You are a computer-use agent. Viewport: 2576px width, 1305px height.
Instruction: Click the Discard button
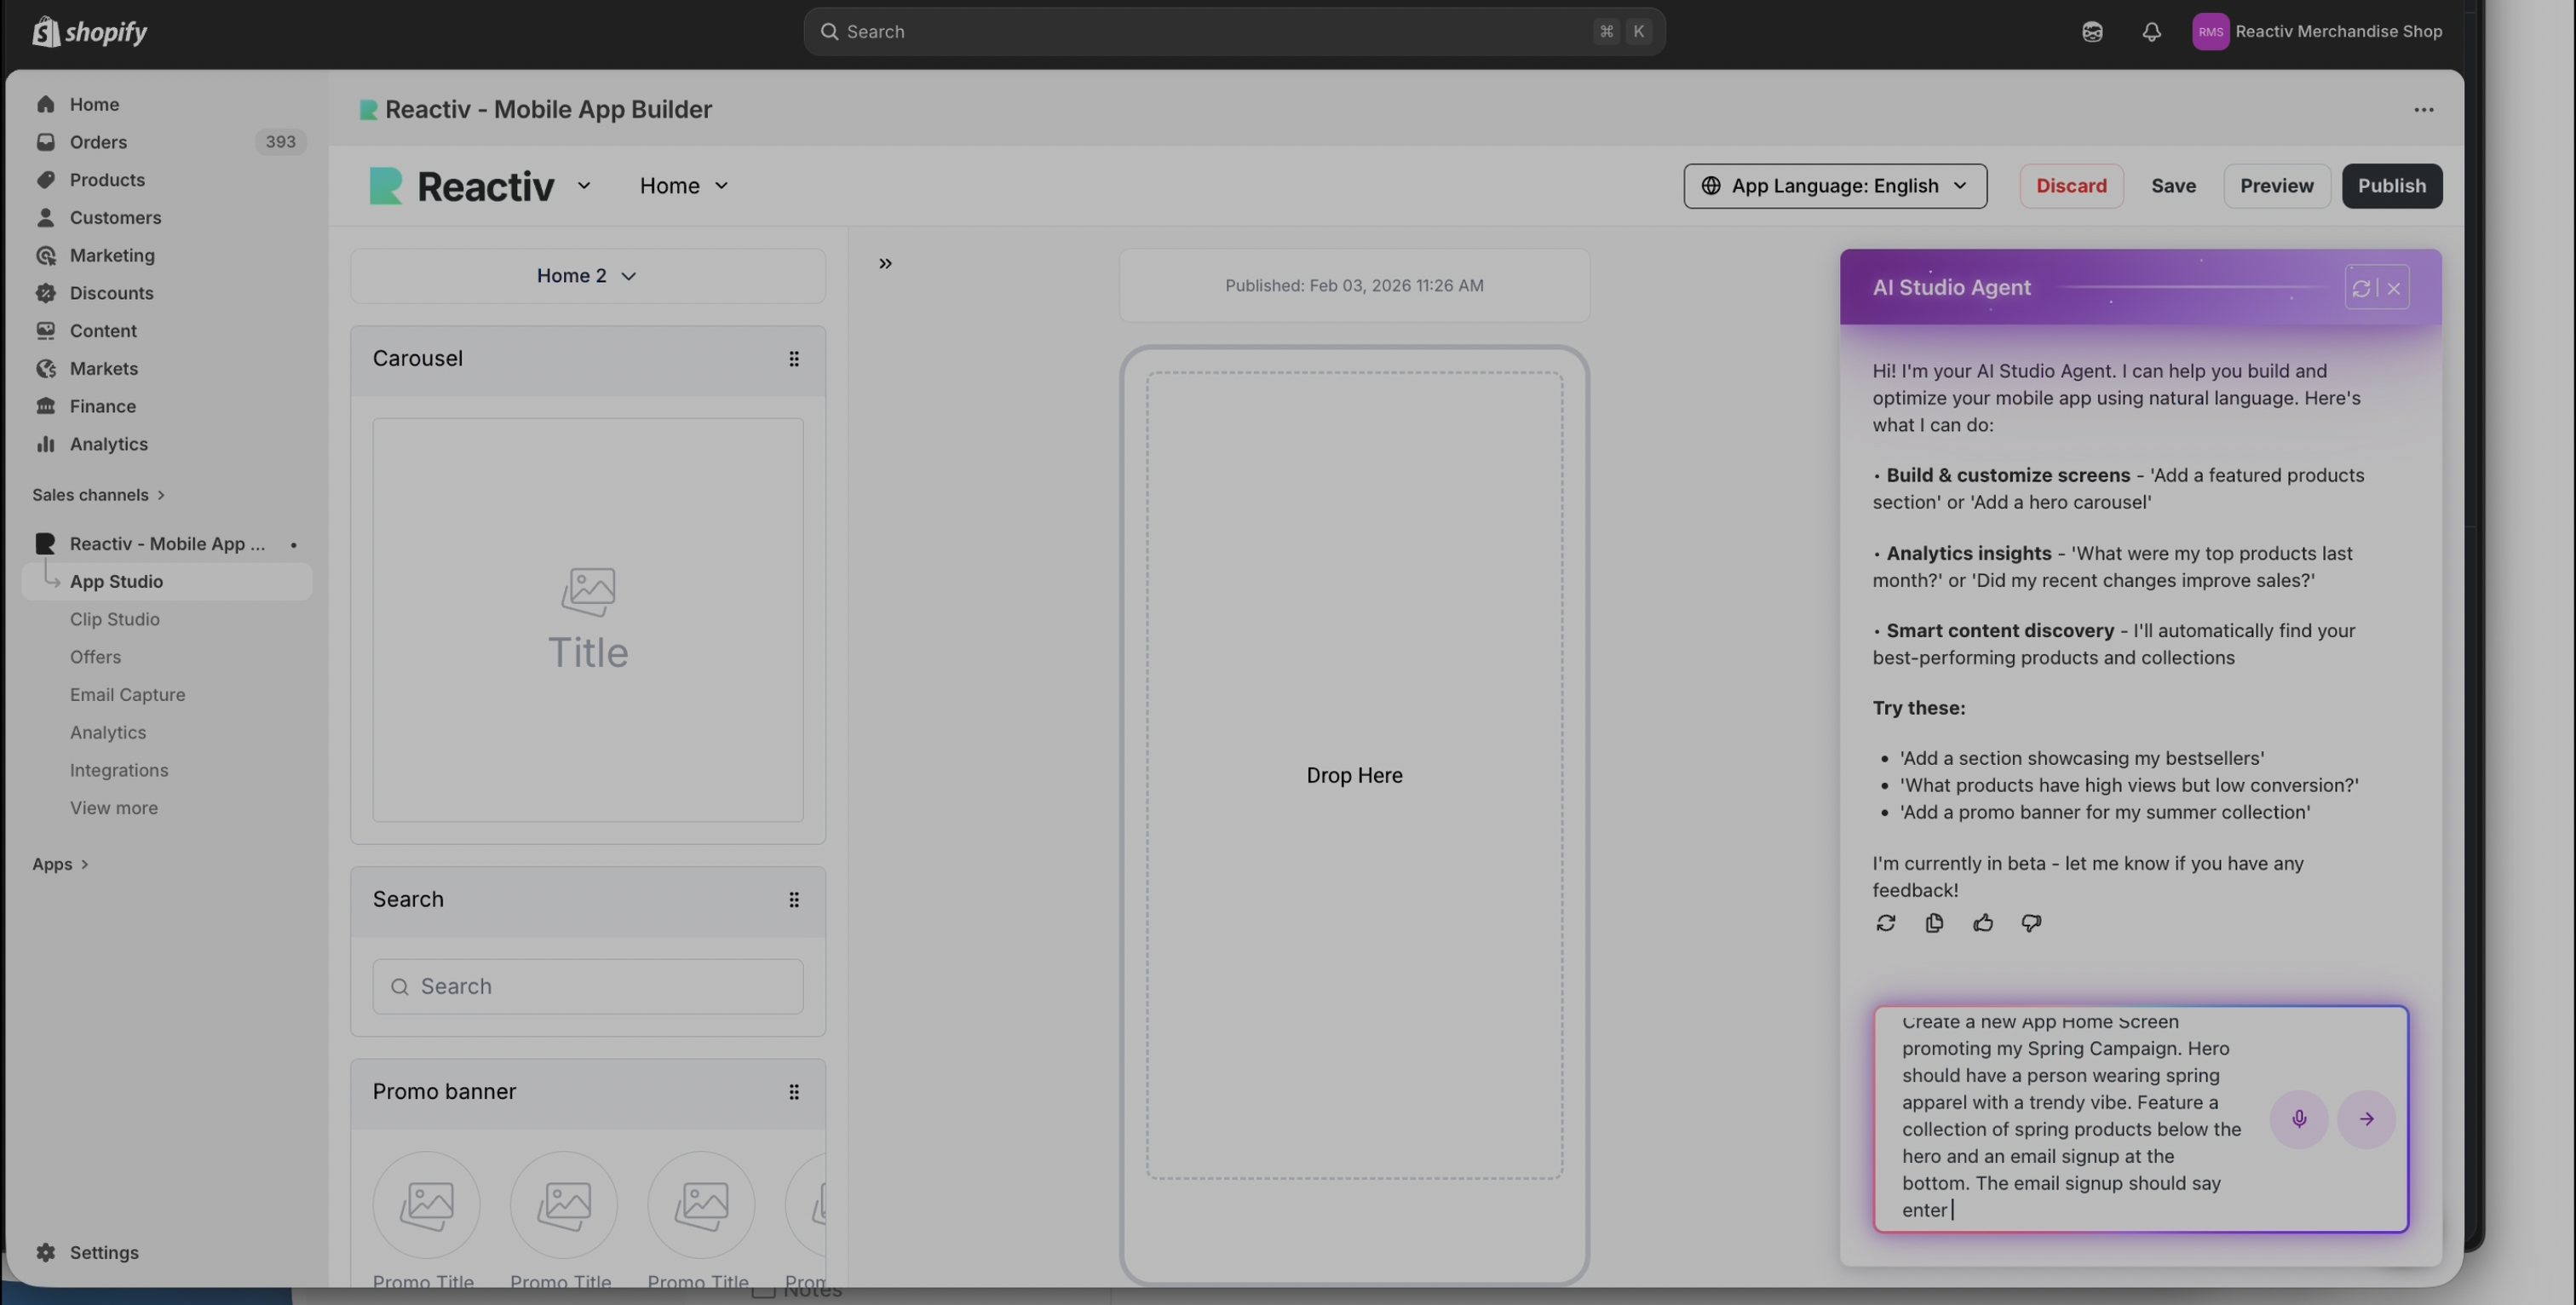tap(2071, 186)
